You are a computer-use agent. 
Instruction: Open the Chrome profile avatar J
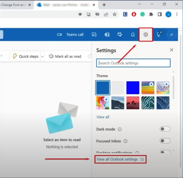coord(168,14)
